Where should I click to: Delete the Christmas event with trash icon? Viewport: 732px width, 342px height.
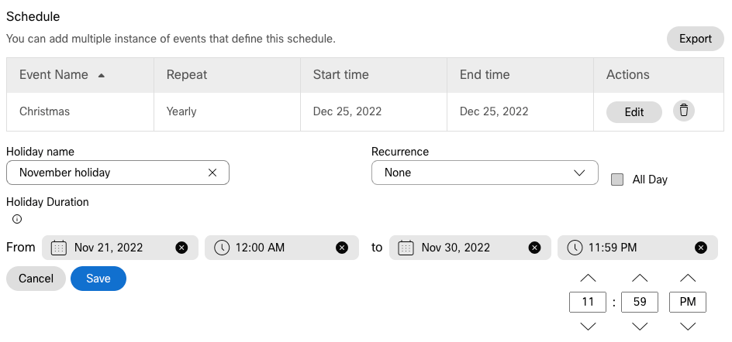coord(683,111)
